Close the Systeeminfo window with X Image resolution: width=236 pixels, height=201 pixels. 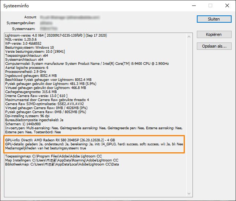[227, 5]
